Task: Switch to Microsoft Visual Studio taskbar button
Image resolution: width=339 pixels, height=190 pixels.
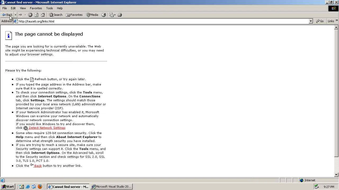Action: pos(111,187)
